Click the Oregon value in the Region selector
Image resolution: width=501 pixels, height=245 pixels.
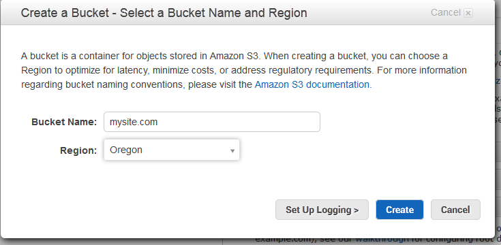pos(126,150)
